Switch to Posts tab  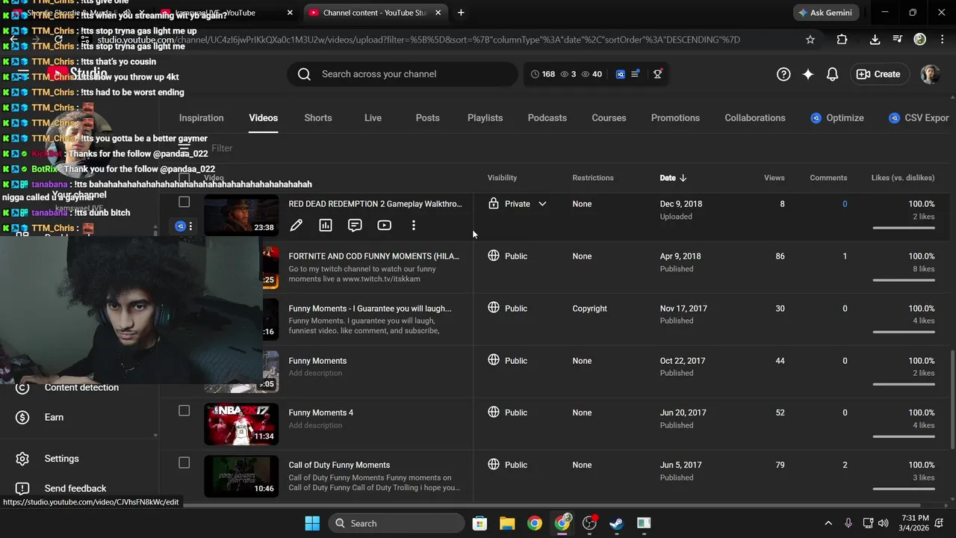427,118
